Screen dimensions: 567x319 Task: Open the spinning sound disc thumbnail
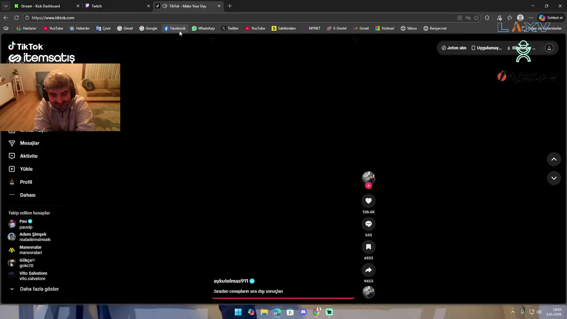pos(368,292)
